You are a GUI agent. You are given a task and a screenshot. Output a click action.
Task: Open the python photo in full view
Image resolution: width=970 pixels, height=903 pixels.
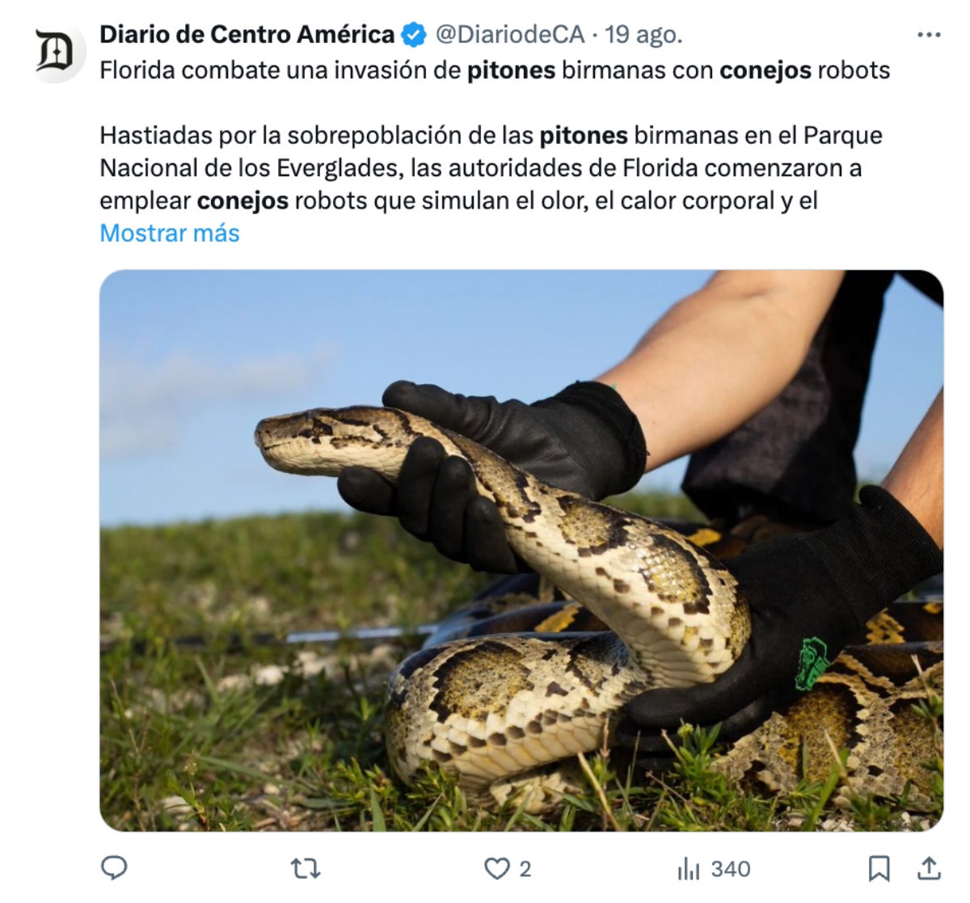point(521,551)
